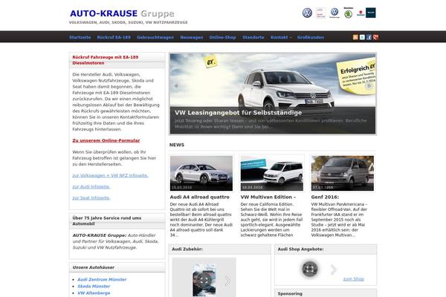Click the white VW Multivan news thumbnail
Screen dimensions: 446x297
coord(272,173)
